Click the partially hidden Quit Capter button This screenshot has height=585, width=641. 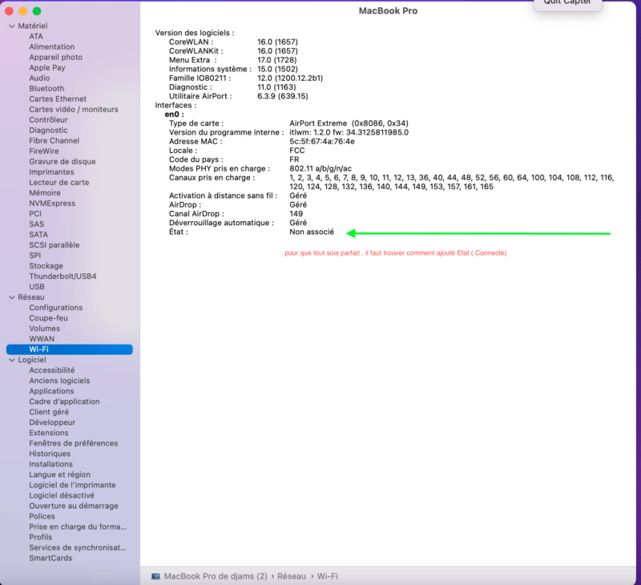point(567,3)
